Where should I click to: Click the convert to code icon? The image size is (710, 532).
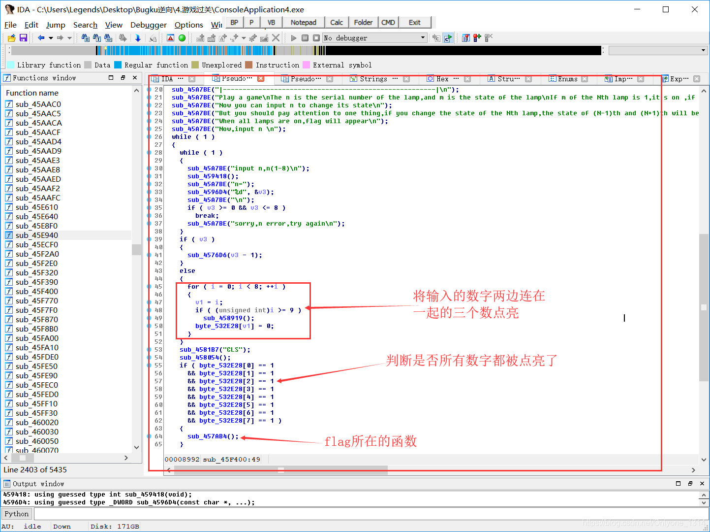[x=200, y=38]
